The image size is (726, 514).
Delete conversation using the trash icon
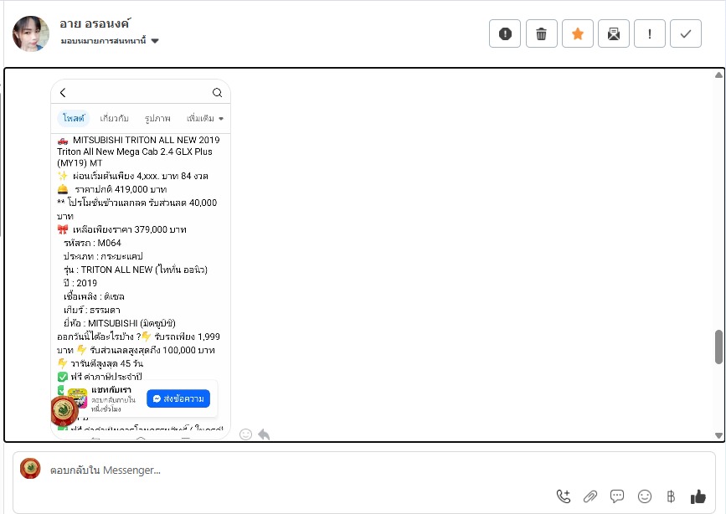tap(541, 33)
